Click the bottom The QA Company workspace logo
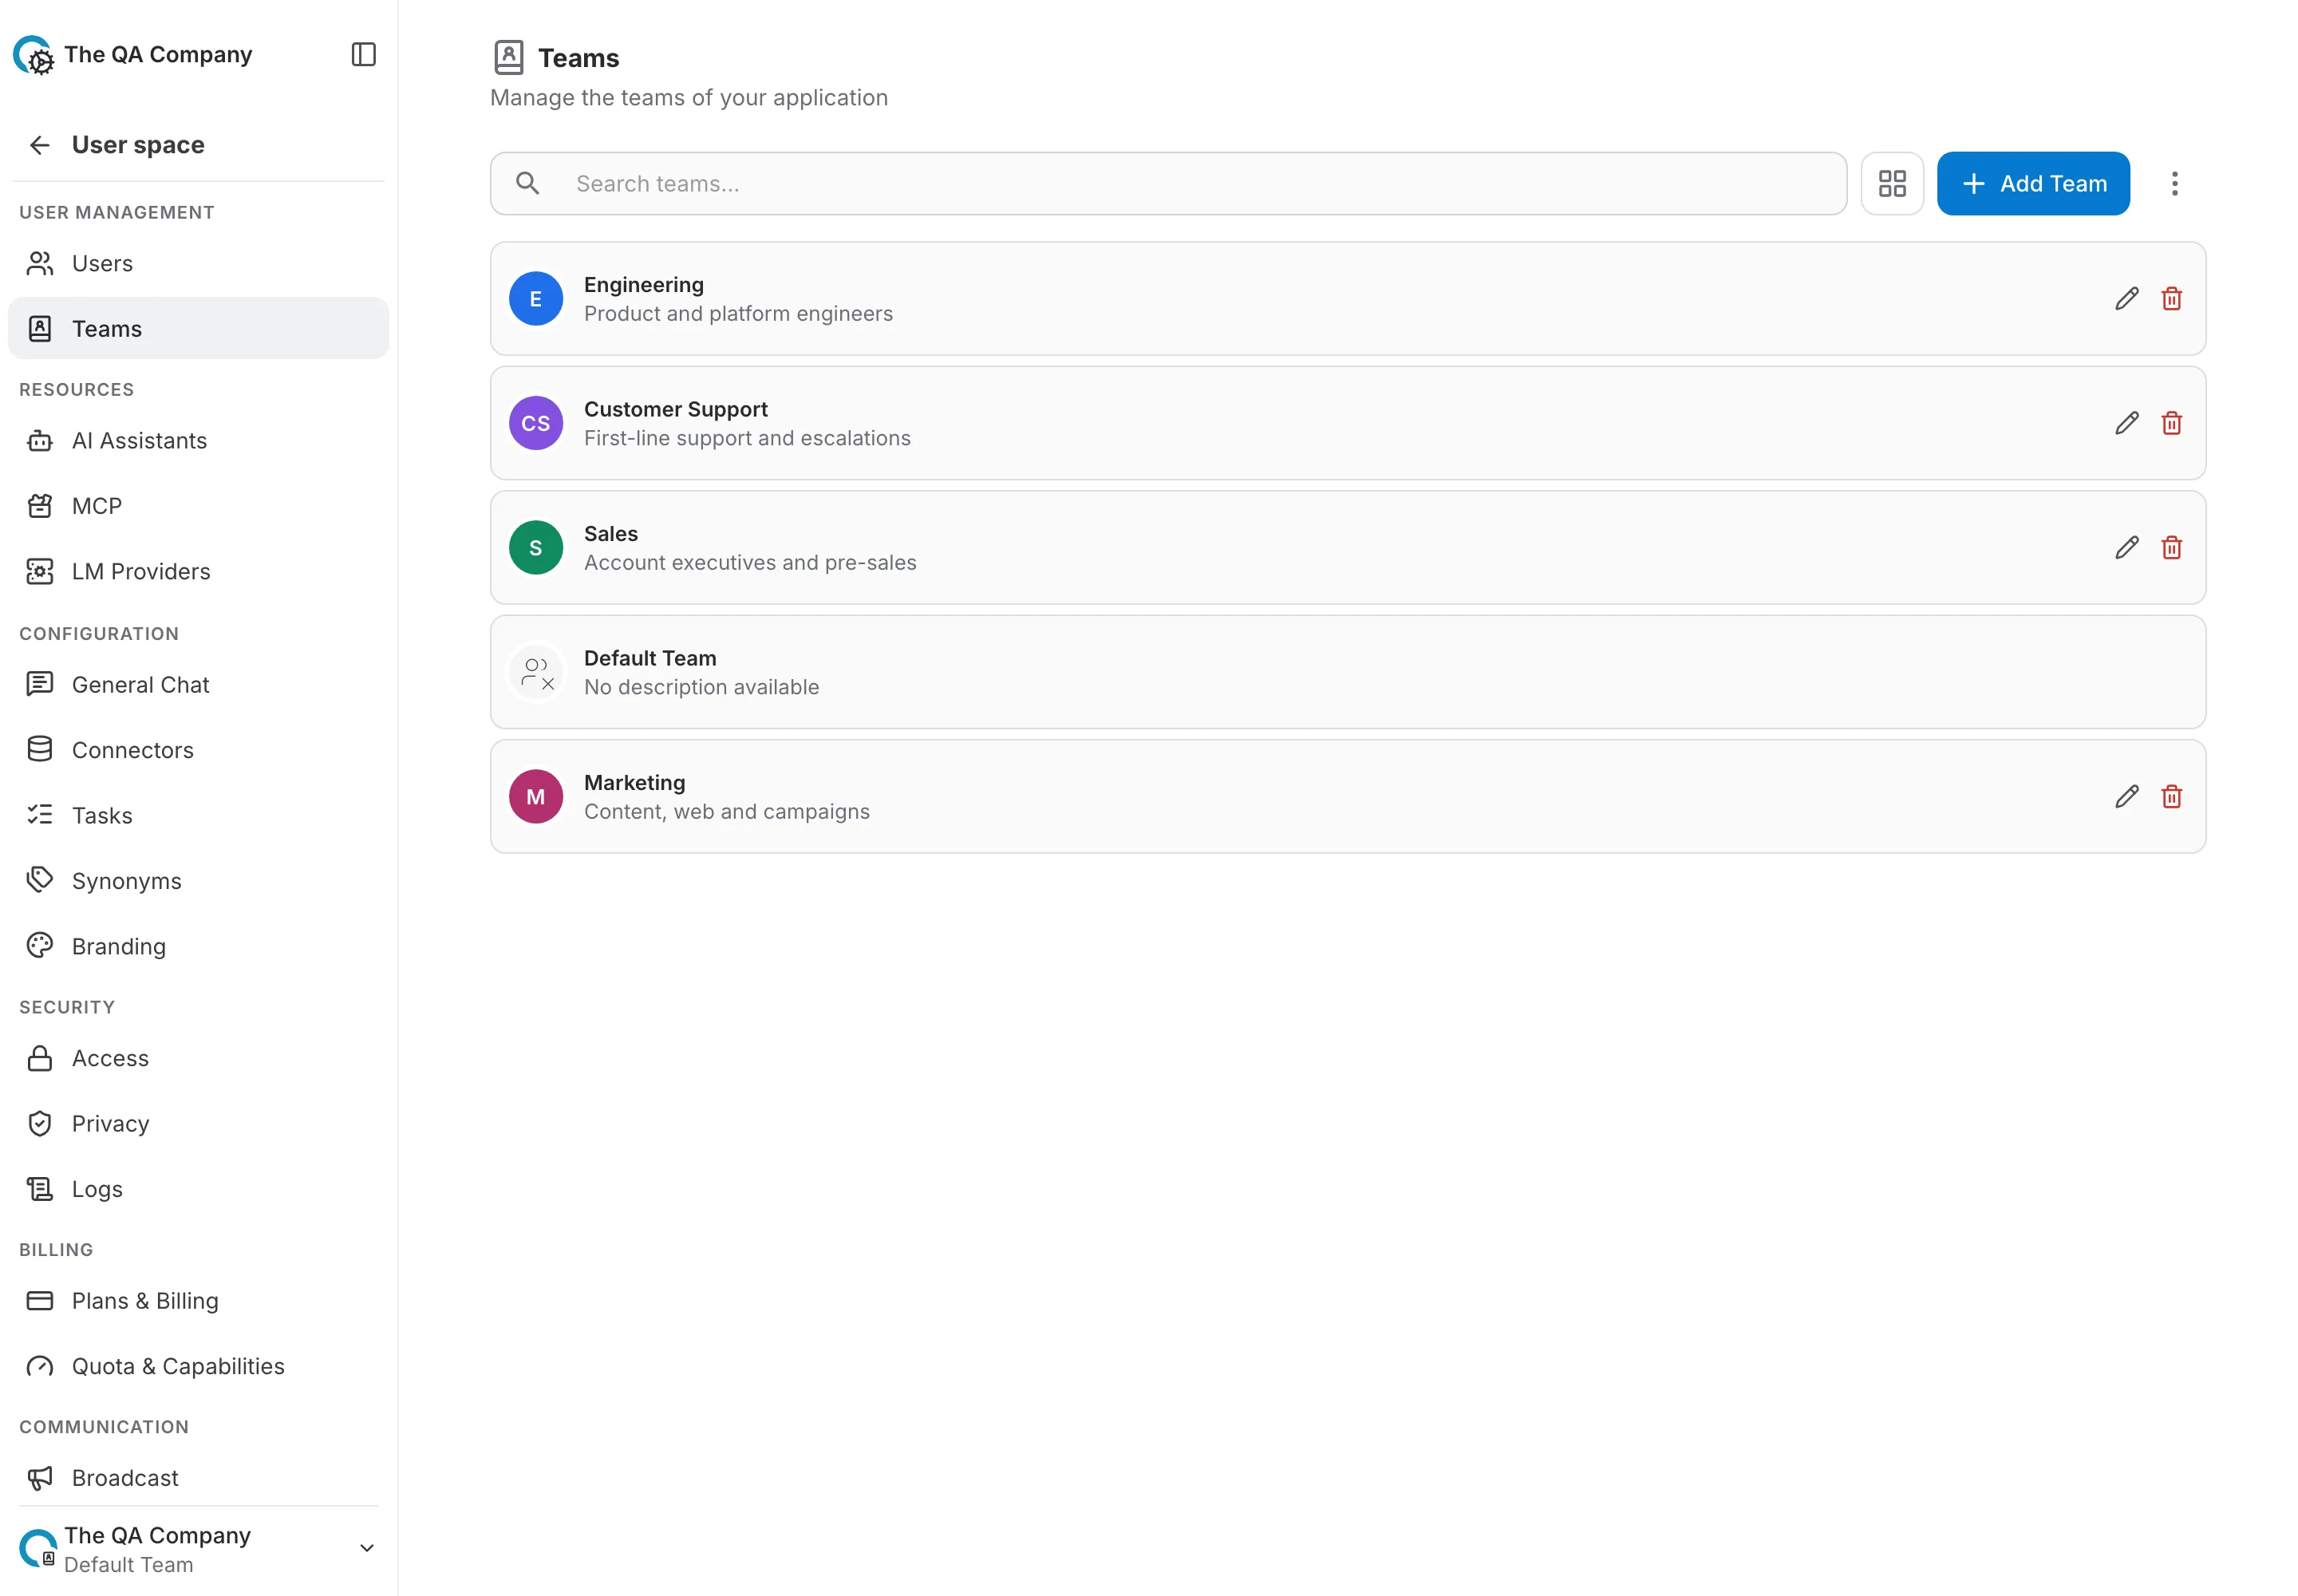The width and height of the screenshot is (2298, 1596). 38,1548
